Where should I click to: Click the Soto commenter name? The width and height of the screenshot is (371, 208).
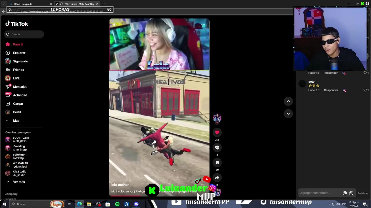click(311, 82)
